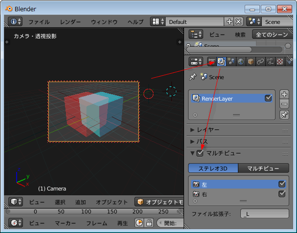Open the Timeline ビュー menu

(x=37, y=223)
